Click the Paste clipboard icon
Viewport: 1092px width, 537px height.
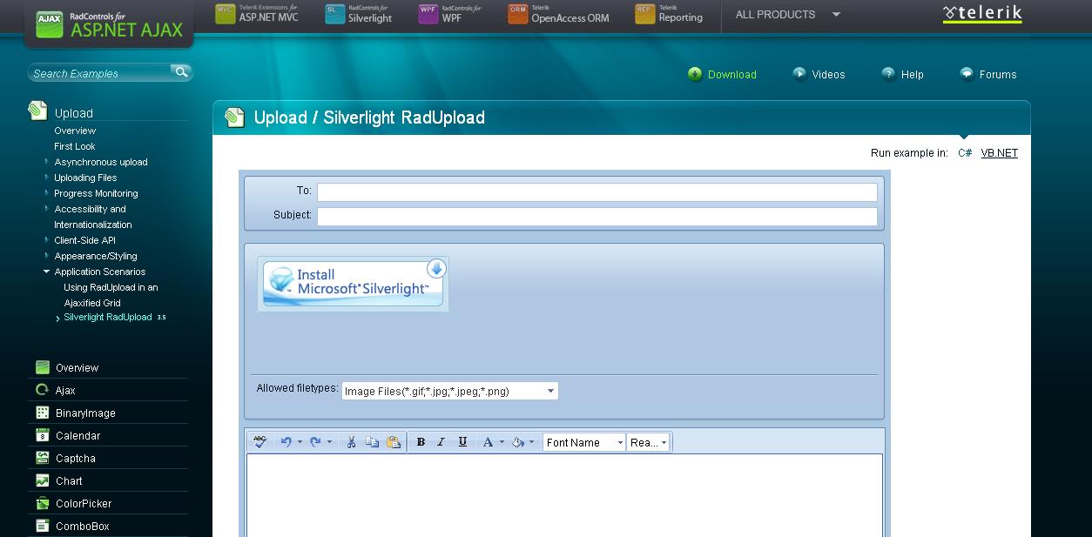pyautogui.click(x=393, y=442)
